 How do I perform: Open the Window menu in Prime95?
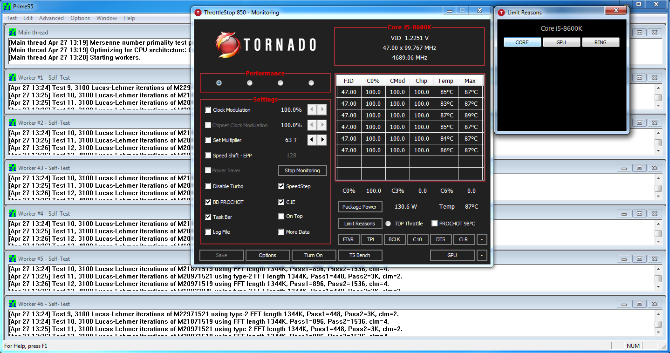point(107,18)
